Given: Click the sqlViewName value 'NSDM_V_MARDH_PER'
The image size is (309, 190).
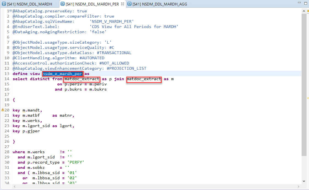Looking at the screenshot, I should [x=112, y=21].
